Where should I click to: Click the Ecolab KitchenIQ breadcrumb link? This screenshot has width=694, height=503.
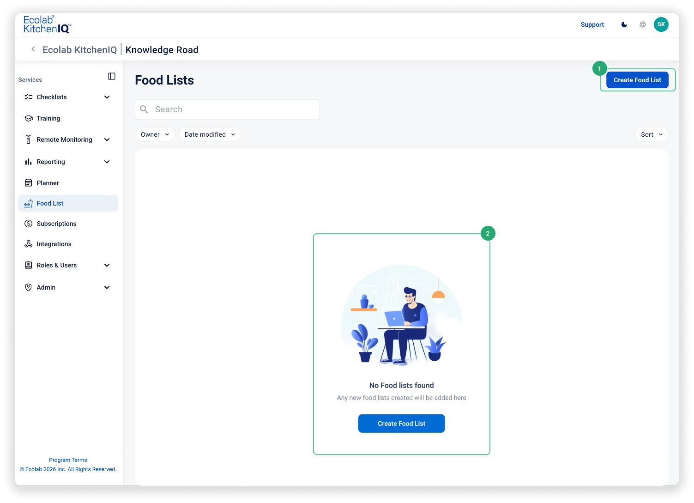coord(79,50)
